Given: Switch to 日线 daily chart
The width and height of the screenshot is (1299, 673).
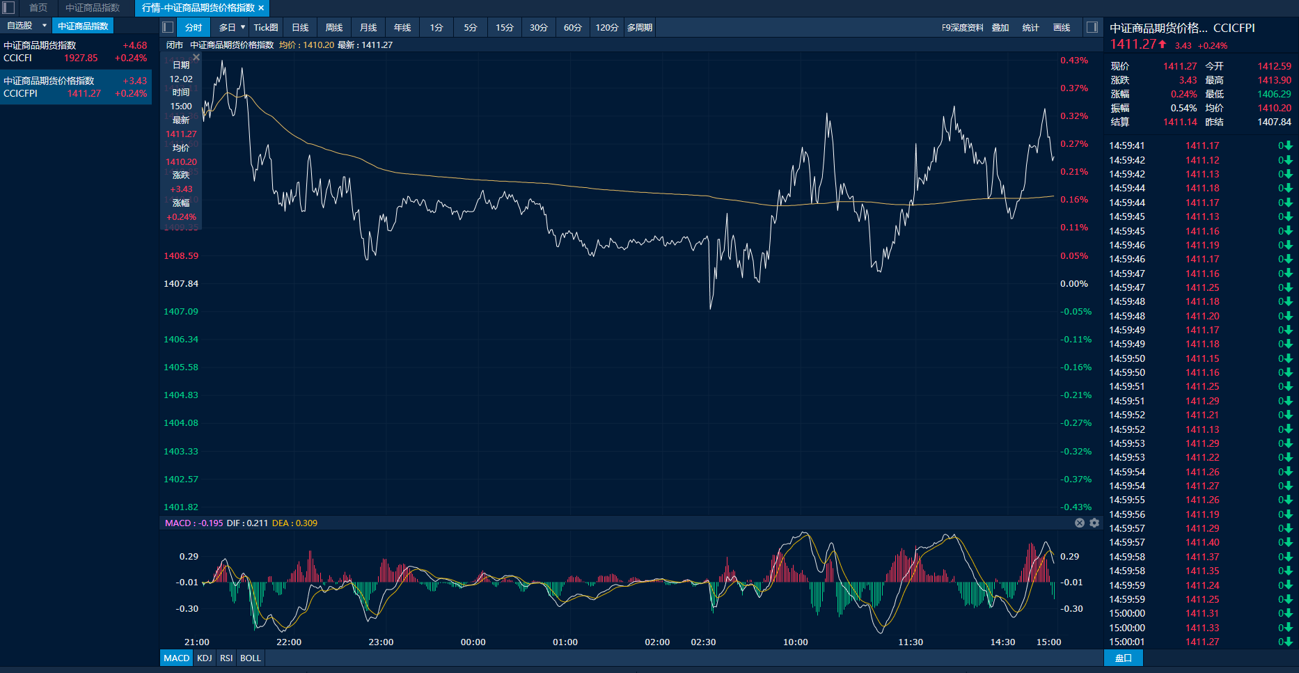Looking at the screenshot, I should tap(300, 27).
